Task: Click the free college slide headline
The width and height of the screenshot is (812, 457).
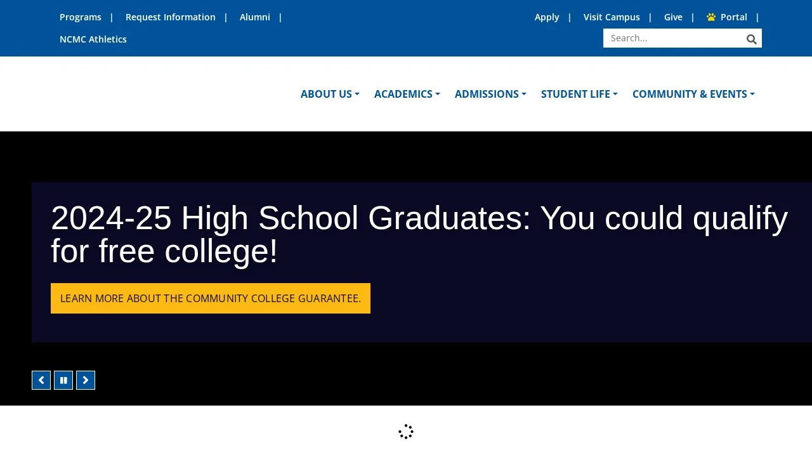Action: [419, 234]
